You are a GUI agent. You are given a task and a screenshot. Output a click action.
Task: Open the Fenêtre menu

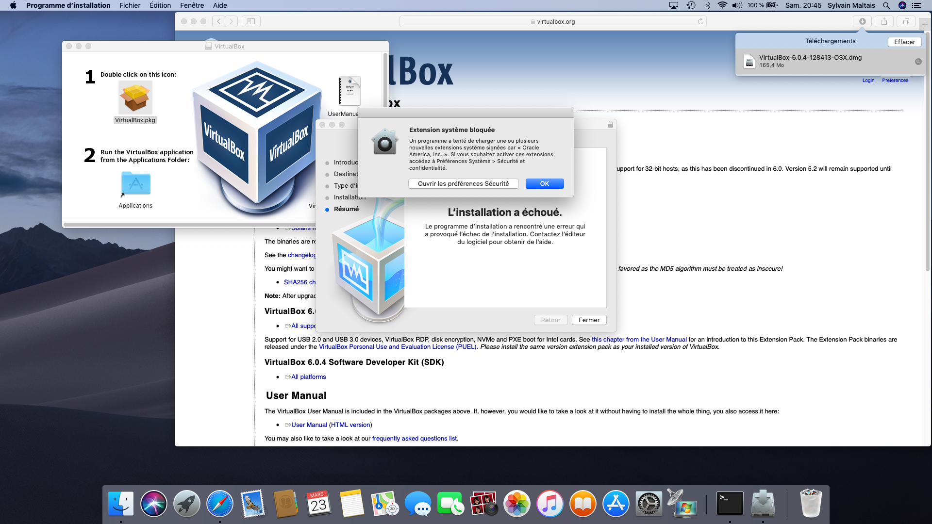(x=192, y=5)
